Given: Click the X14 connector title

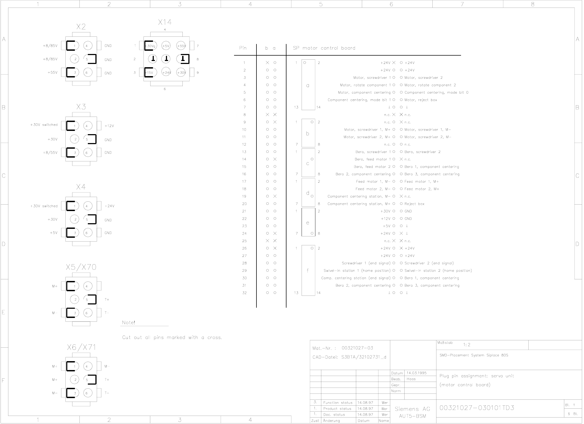Looking at the screenshot, I should click(x=165, y=22).
